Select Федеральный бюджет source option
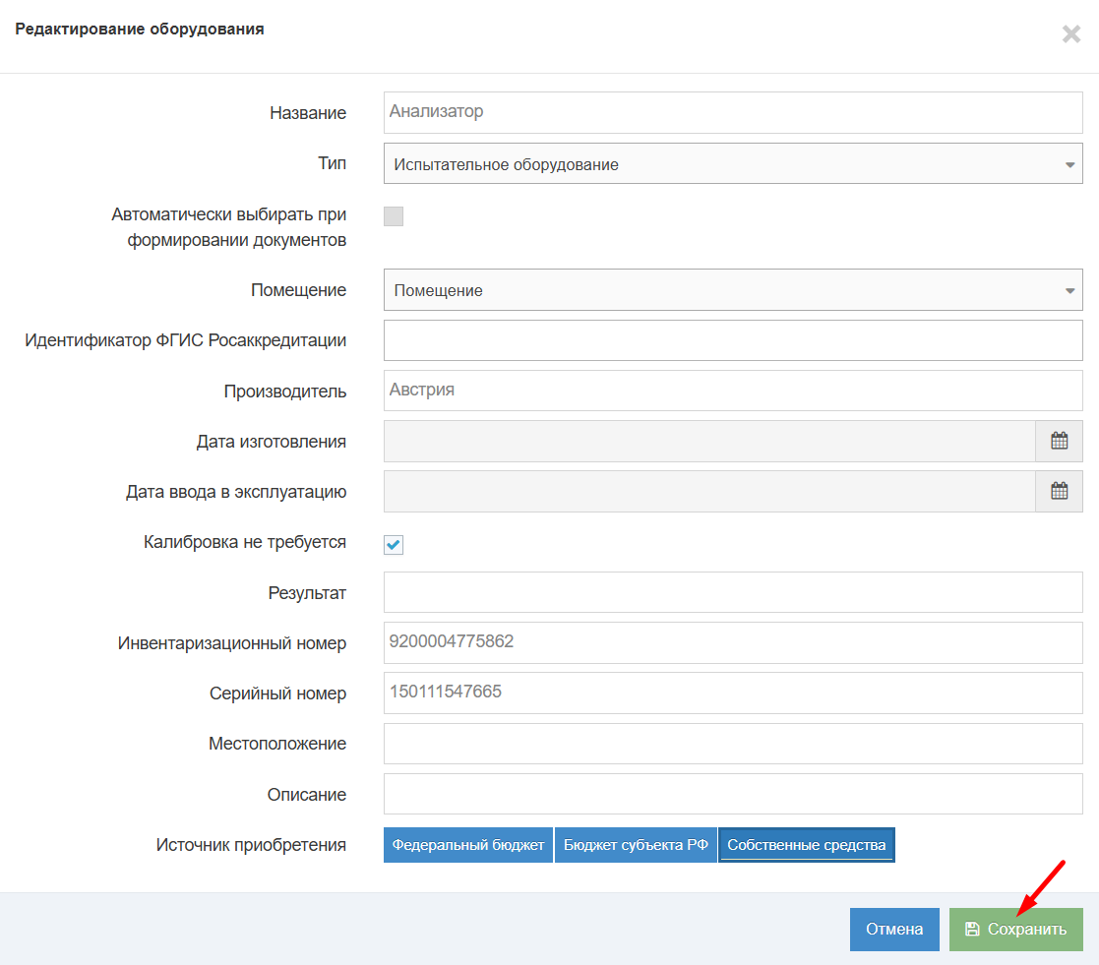 click(x=468, y=845)
